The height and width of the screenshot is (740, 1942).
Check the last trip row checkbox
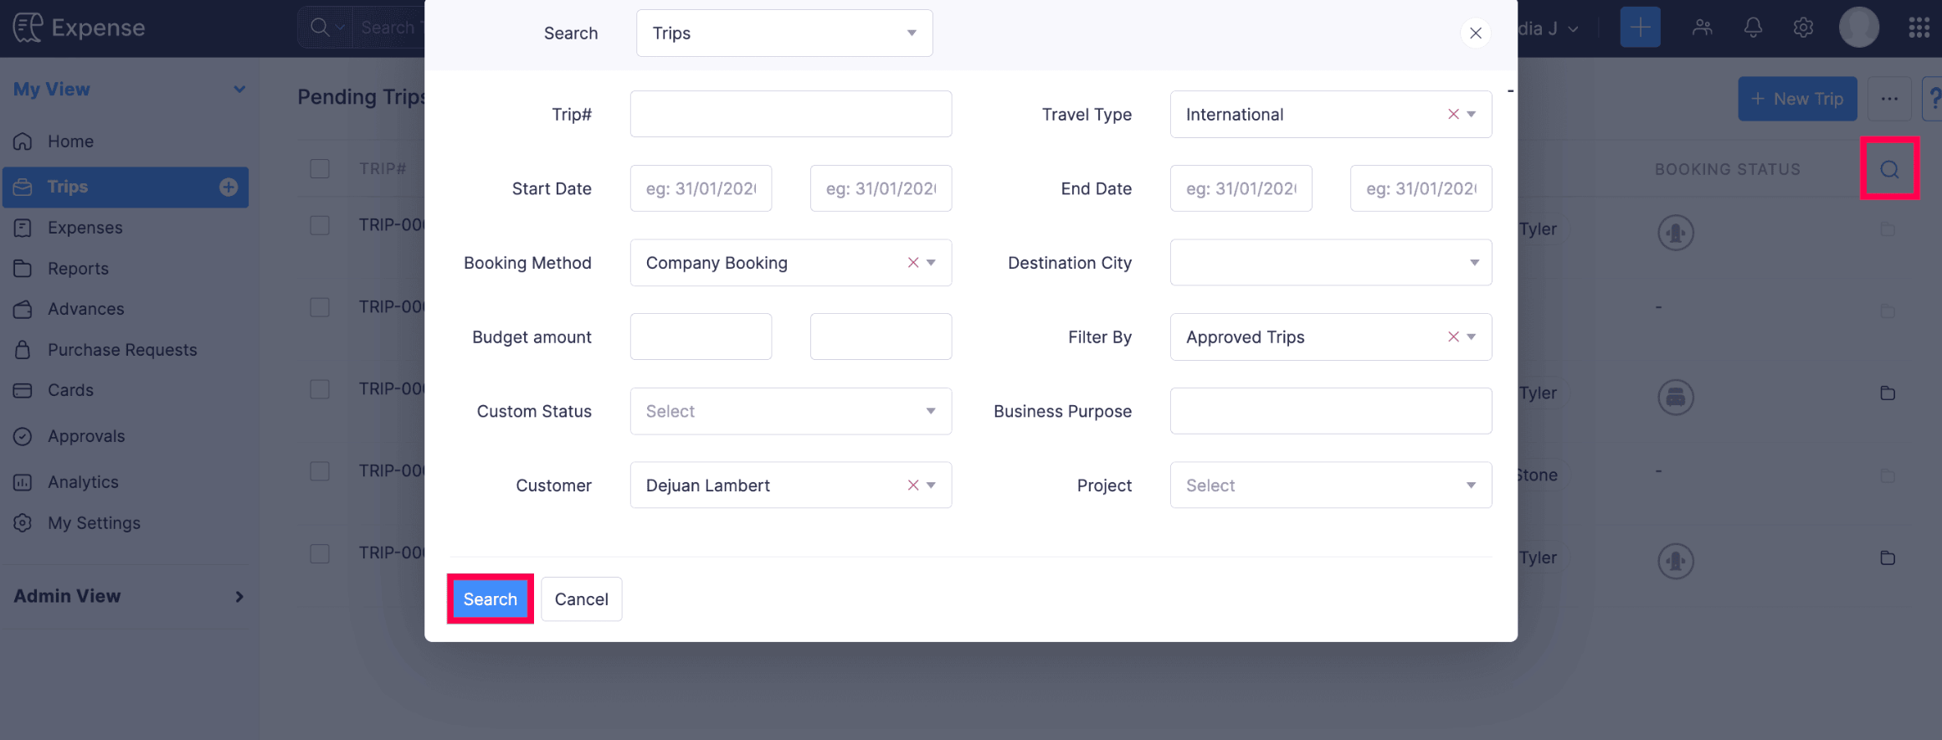point(320,553)
